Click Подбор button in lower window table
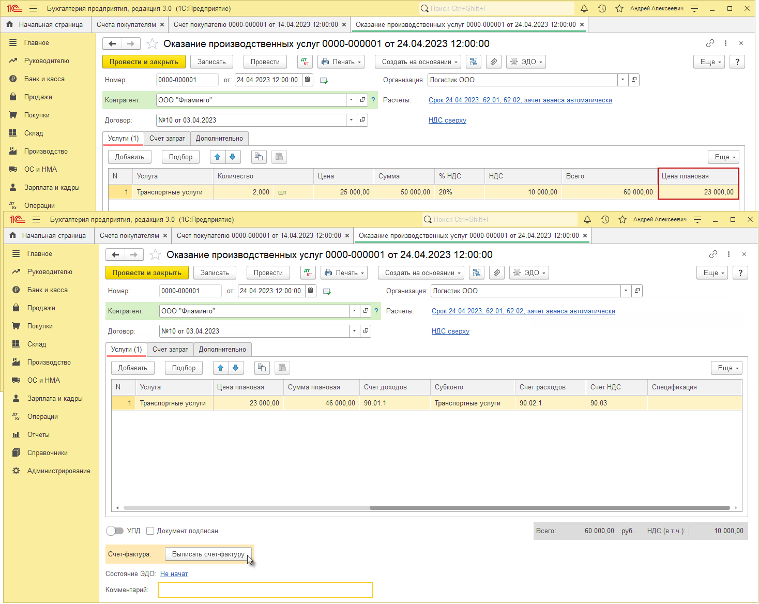 184,368
